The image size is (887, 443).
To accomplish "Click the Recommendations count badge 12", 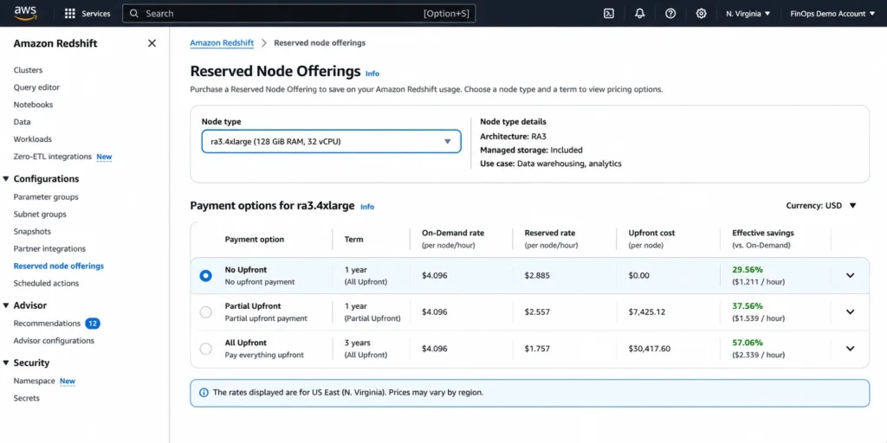I will 93,324.
